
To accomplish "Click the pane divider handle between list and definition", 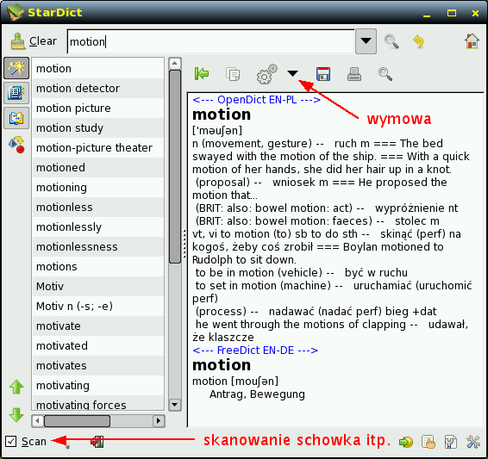I will (185, 244).
